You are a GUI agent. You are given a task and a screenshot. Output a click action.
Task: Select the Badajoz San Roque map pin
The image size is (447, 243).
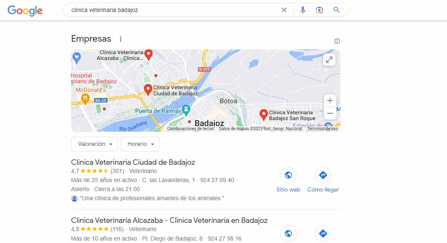264,115
